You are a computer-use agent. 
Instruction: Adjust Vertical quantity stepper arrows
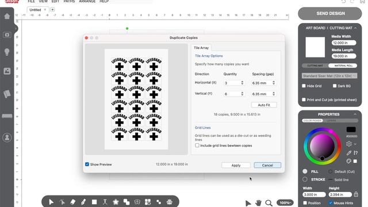coord(242,94)
